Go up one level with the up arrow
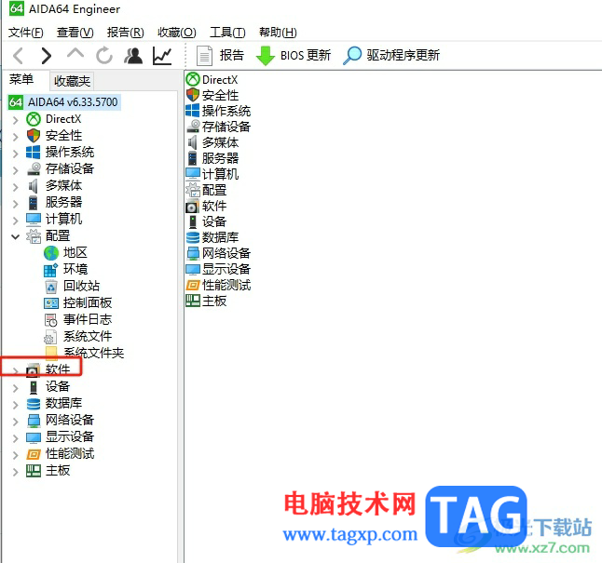Image resolution: width=602 pixels, height=563 pixels. pos(75,54)
